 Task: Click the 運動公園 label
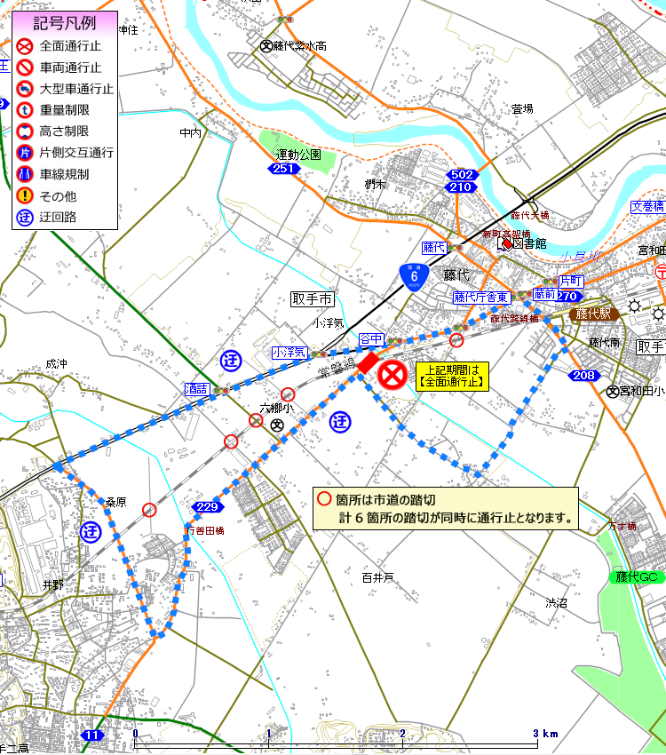298,155
